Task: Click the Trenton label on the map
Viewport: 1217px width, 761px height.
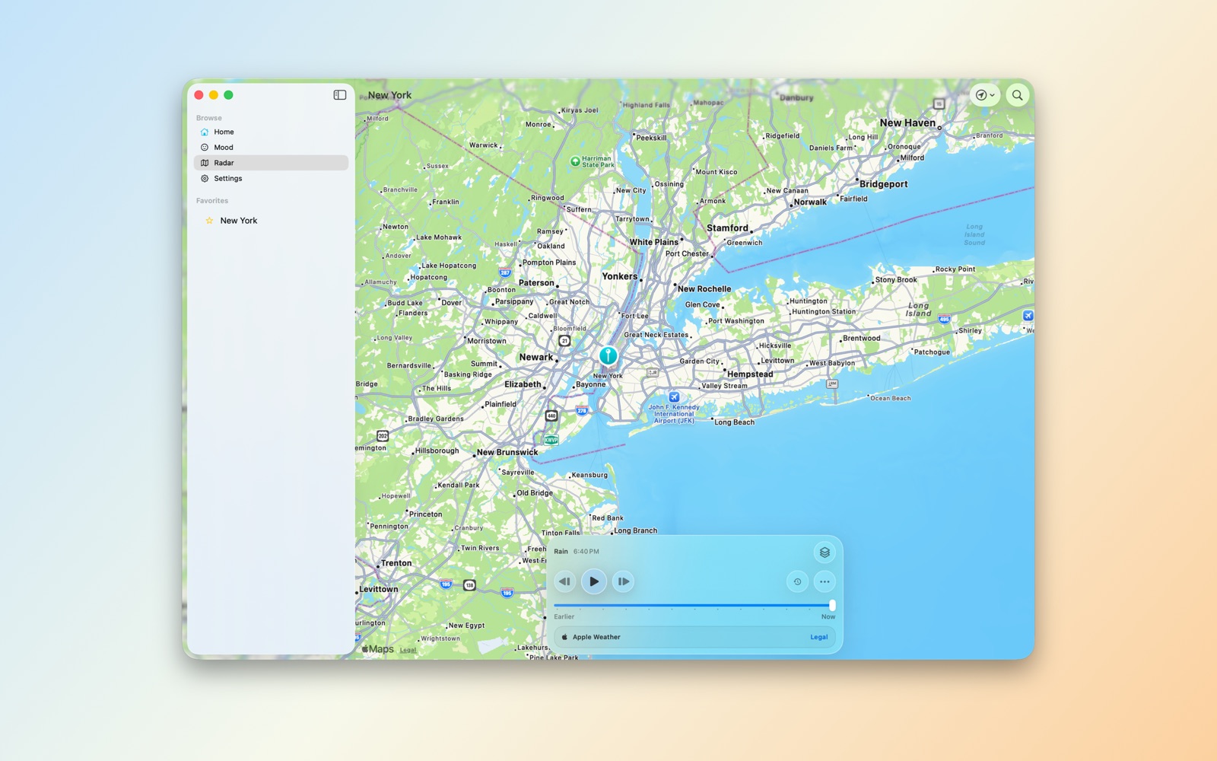Action: tap(396, 563)
